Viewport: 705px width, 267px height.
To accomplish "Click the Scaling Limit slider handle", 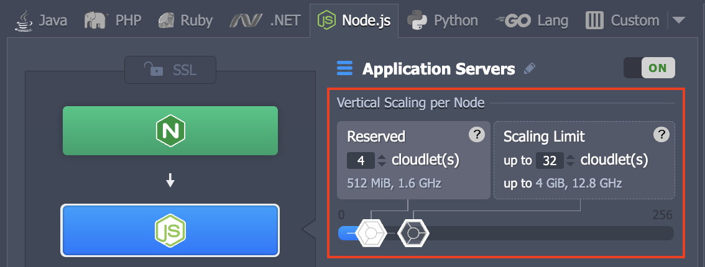I will 413,233.
